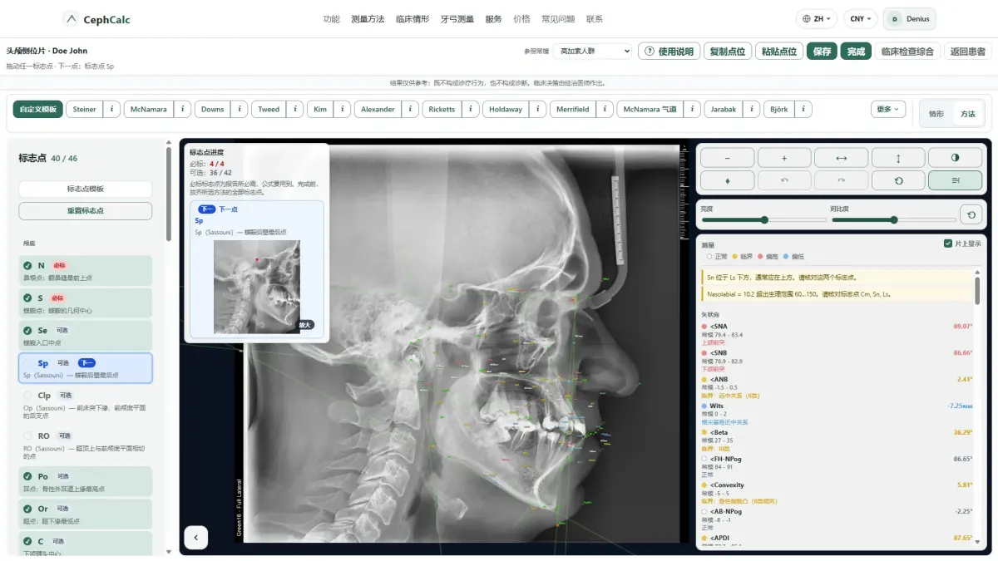The height and width of the screenshot is (561, 998).
Task: Switch to the 情形 tab
Action: tap(936, 114)
